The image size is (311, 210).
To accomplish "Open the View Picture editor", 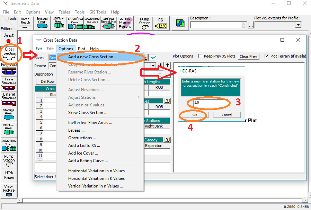I will tap(9, 190).
